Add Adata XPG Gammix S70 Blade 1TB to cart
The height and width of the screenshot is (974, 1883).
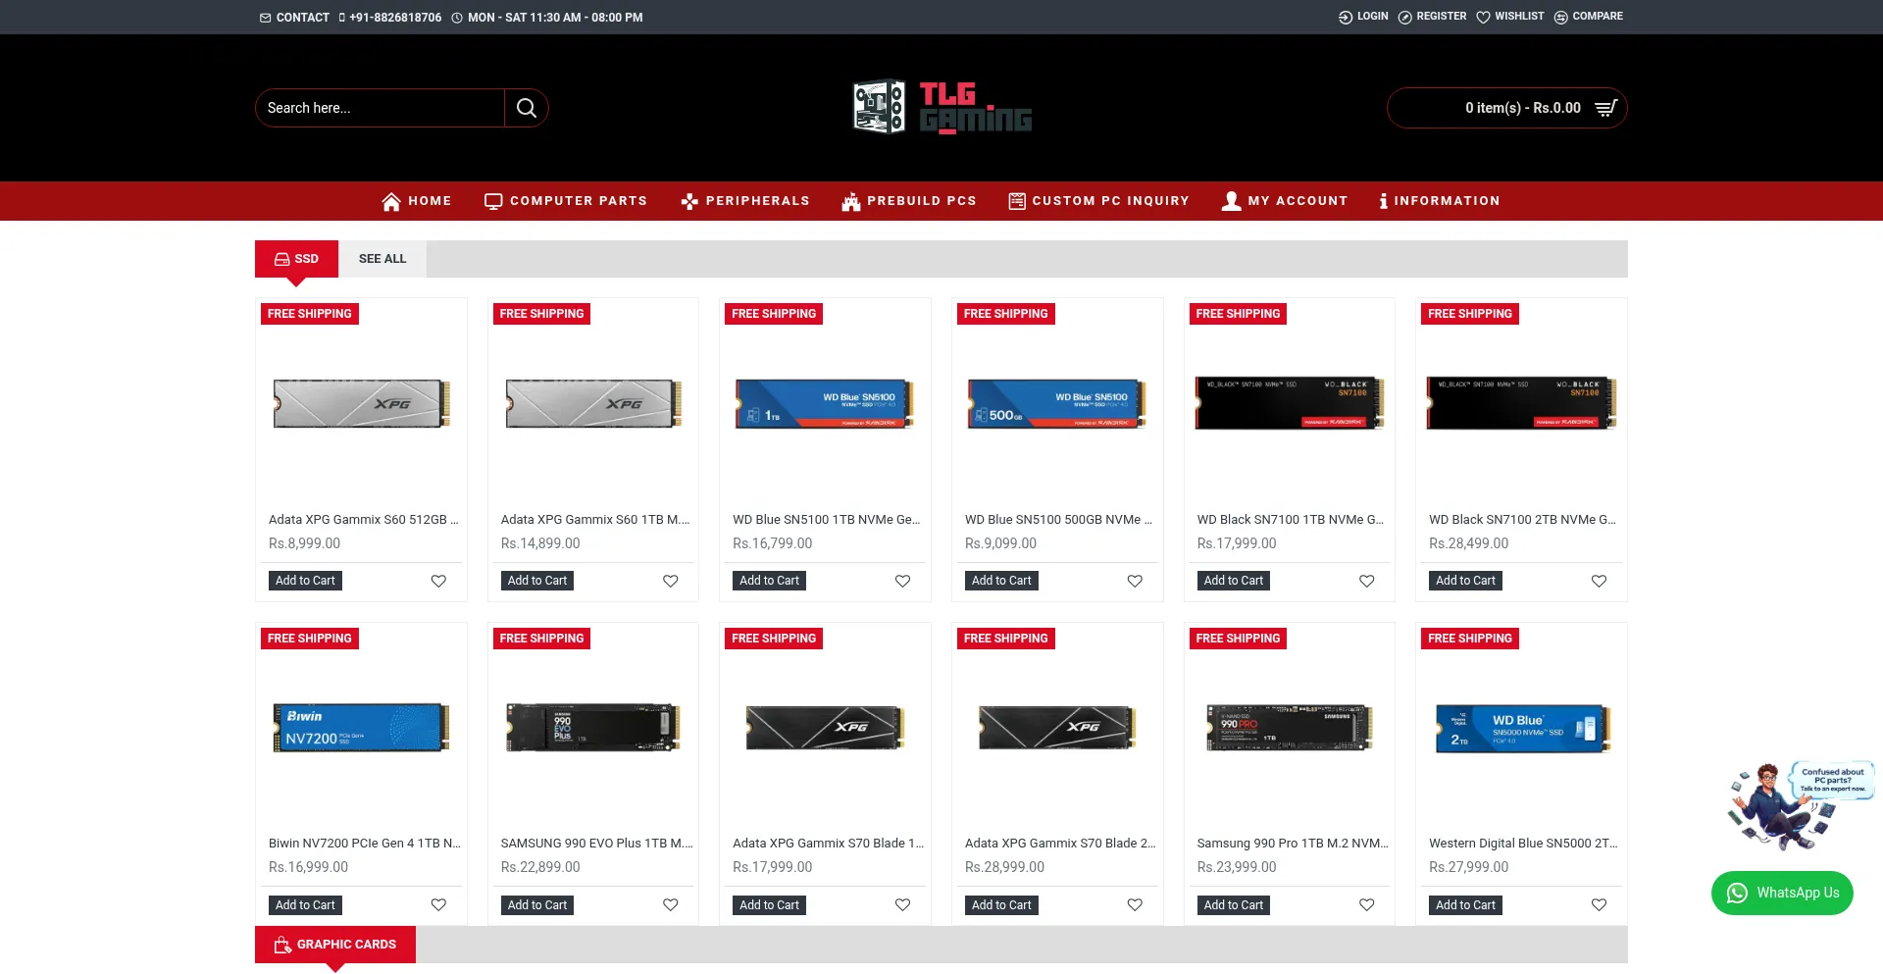(769, 905)
